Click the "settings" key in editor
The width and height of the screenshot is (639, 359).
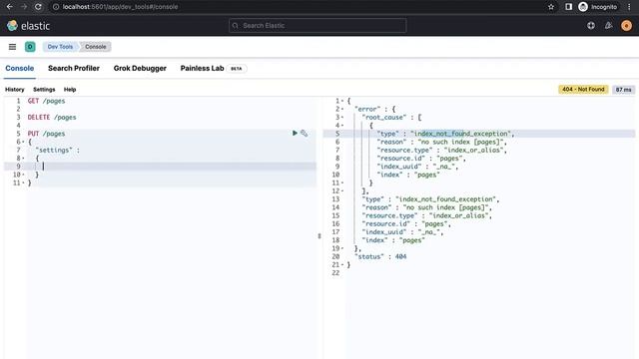53,151
